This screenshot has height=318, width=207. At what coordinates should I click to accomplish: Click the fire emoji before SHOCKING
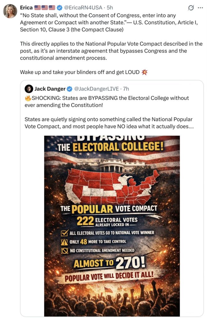point(28,98)
